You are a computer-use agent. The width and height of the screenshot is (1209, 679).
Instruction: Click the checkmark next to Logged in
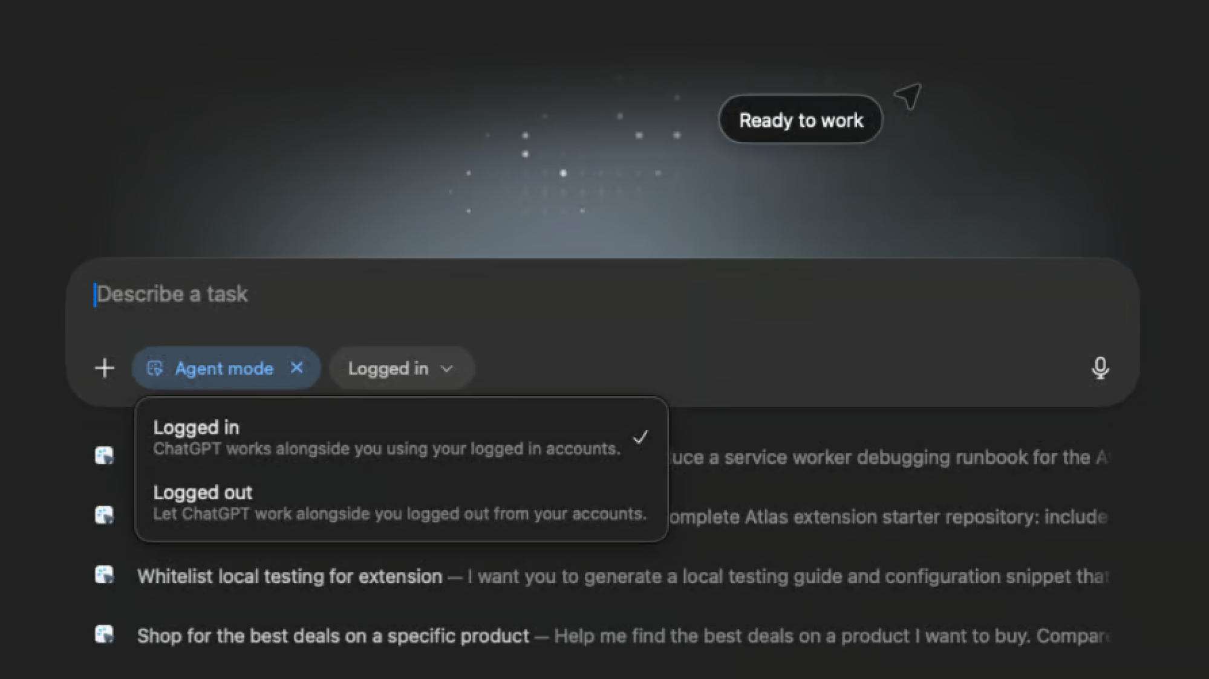click(x=640, y=437)
